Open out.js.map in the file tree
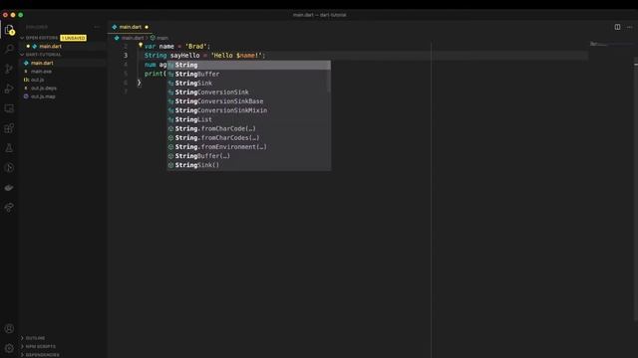Viewport: 638px width, 358px height. click(x=43, y=96)
